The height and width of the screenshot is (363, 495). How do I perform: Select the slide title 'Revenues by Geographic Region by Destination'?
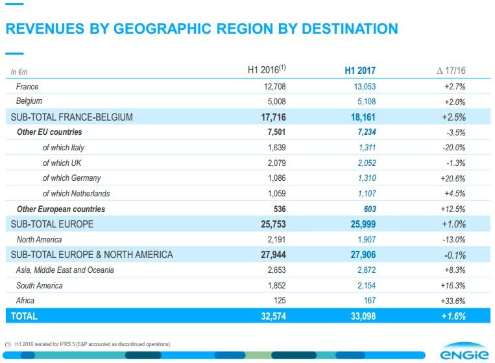point(202,29)
